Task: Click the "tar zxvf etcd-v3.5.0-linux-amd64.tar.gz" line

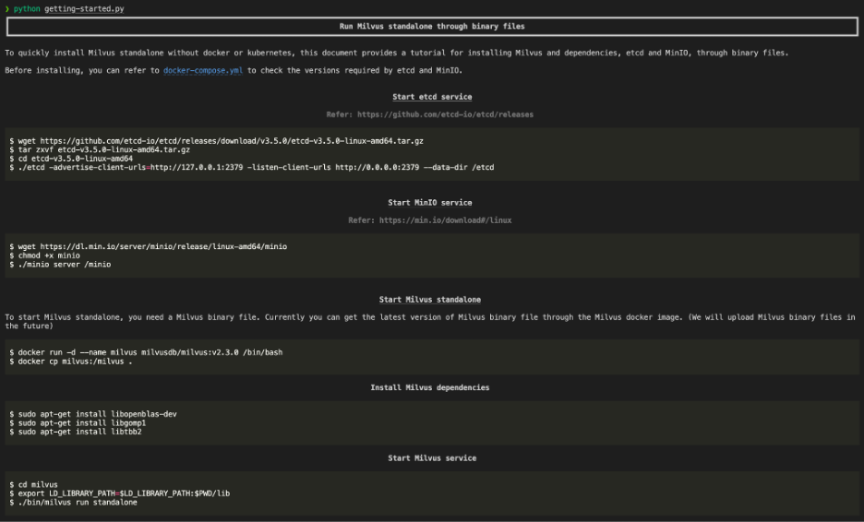Action: tap(100, 149)
